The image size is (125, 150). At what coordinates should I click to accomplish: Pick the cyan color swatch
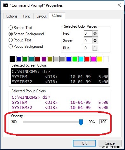point(81,59)
